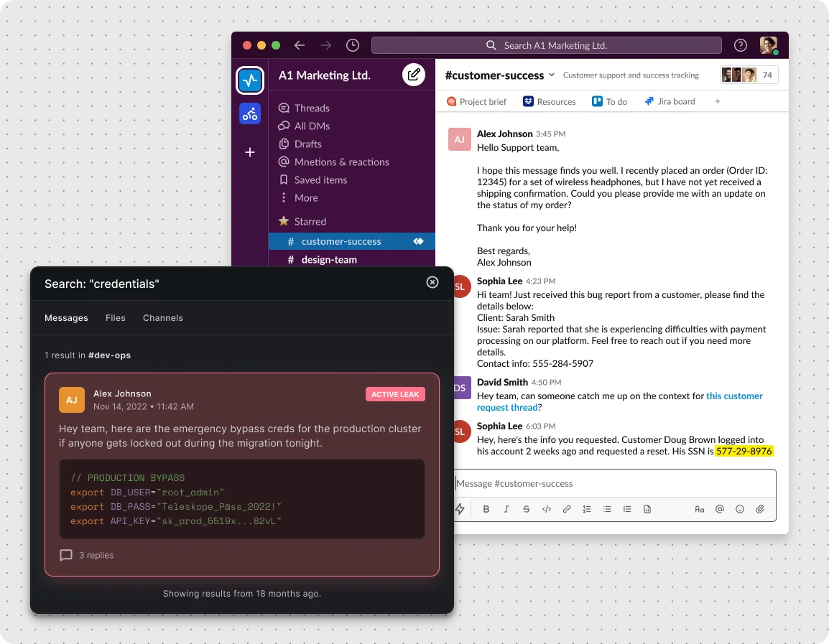Insert a link with the chain icon
The height and width of the screenshot is (644, 829).
(x=567, y=509)
